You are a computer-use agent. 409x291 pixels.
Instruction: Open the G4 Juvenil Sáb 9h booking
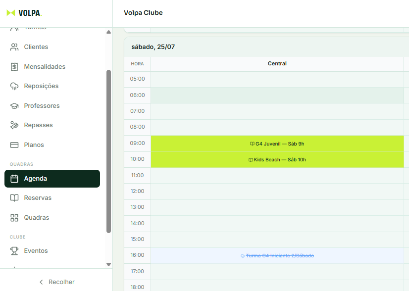pos(277,144)
